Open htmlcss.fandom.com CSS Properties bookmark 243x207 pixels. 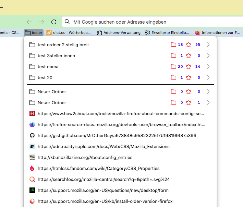click(98, 168)
